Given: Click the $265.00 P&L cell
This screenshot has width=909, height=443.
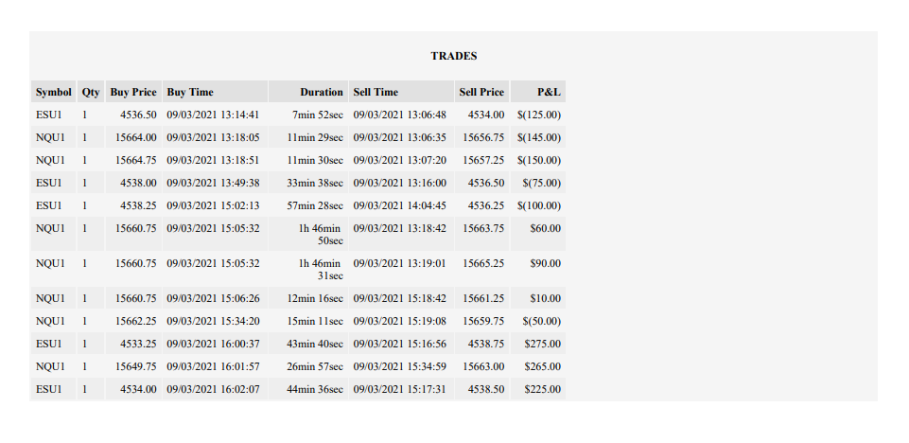Looking at the screenshot, I should [x=538, y=366].
